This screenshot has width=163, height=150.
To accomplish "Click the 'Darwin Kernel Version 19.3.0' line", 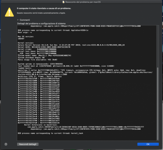I will point(71,45).
